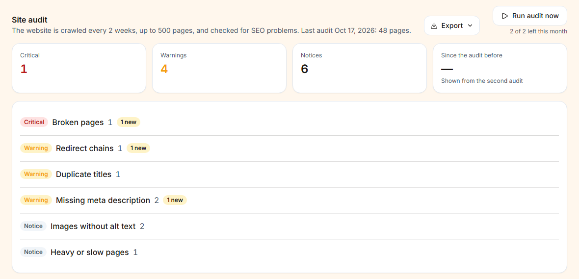Expand Images without alt text row

[x=289, y=226]
